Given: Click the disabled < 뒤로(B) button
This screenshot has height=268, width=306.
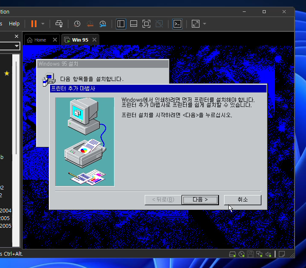Looking at the screenshot, I should [163, 200].
